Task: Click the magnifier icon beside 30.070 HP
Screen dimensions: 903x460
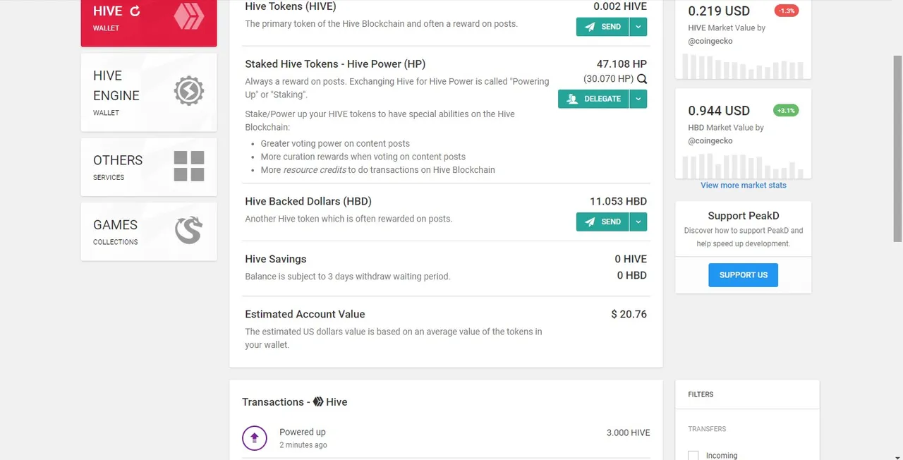Action: point(642,80)
